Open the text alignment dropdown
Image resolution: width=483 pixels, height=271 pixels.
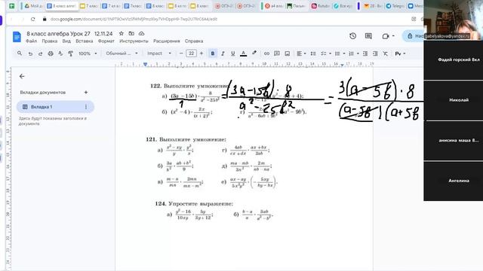[301, 53]
